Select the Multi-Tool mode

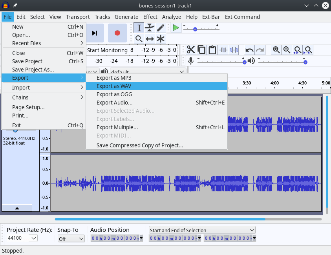click(161, 39)
